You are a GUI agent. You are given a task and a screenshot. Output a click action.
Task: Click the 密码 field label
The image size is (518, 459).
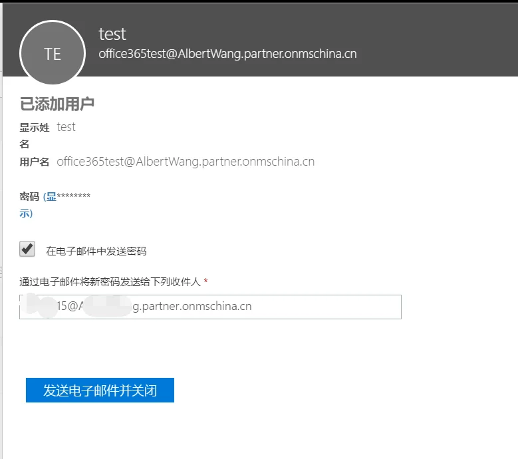pyautogui.click(x=29, y=196)
